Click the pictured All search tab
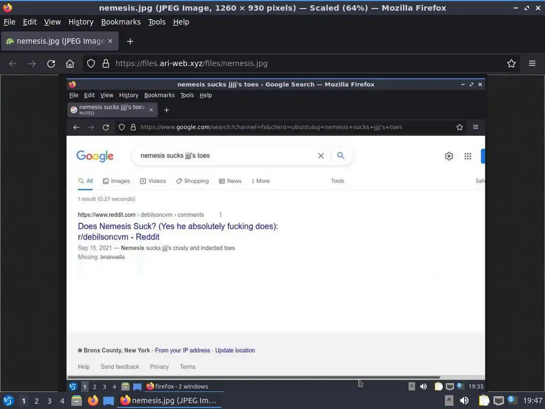 coord(86,181)
